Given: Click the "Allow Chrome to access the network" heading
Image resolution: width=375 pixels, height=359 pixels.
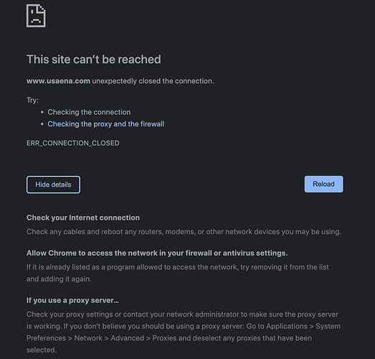Looking at the screenshot, I should (x=157, y=253).
